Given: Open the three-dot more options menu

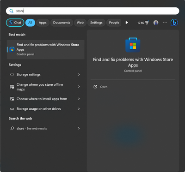Looking at the screenshot, I should [x=165, y=23].
